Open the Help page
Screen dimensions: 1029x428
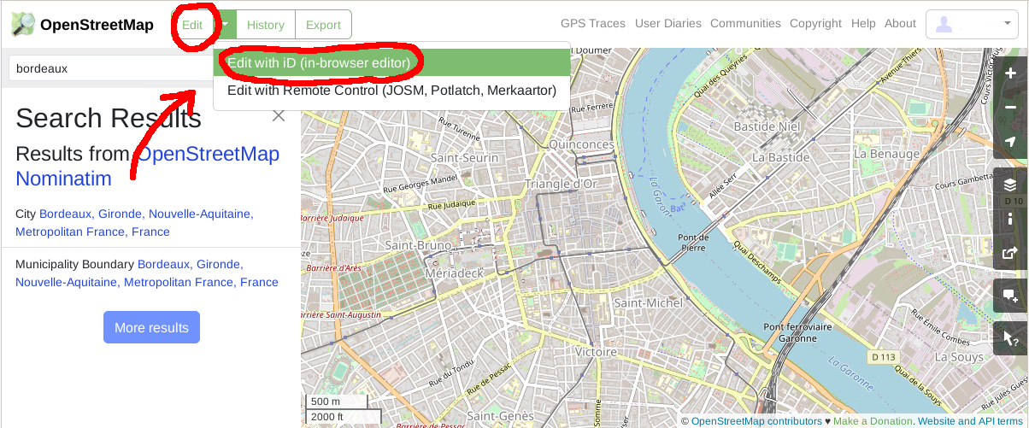coord(863,24)
